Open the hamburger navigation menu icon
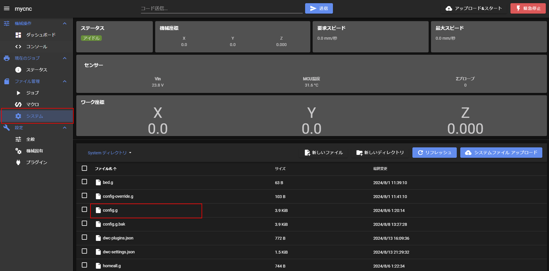549x271 pixels. point(7,9)
